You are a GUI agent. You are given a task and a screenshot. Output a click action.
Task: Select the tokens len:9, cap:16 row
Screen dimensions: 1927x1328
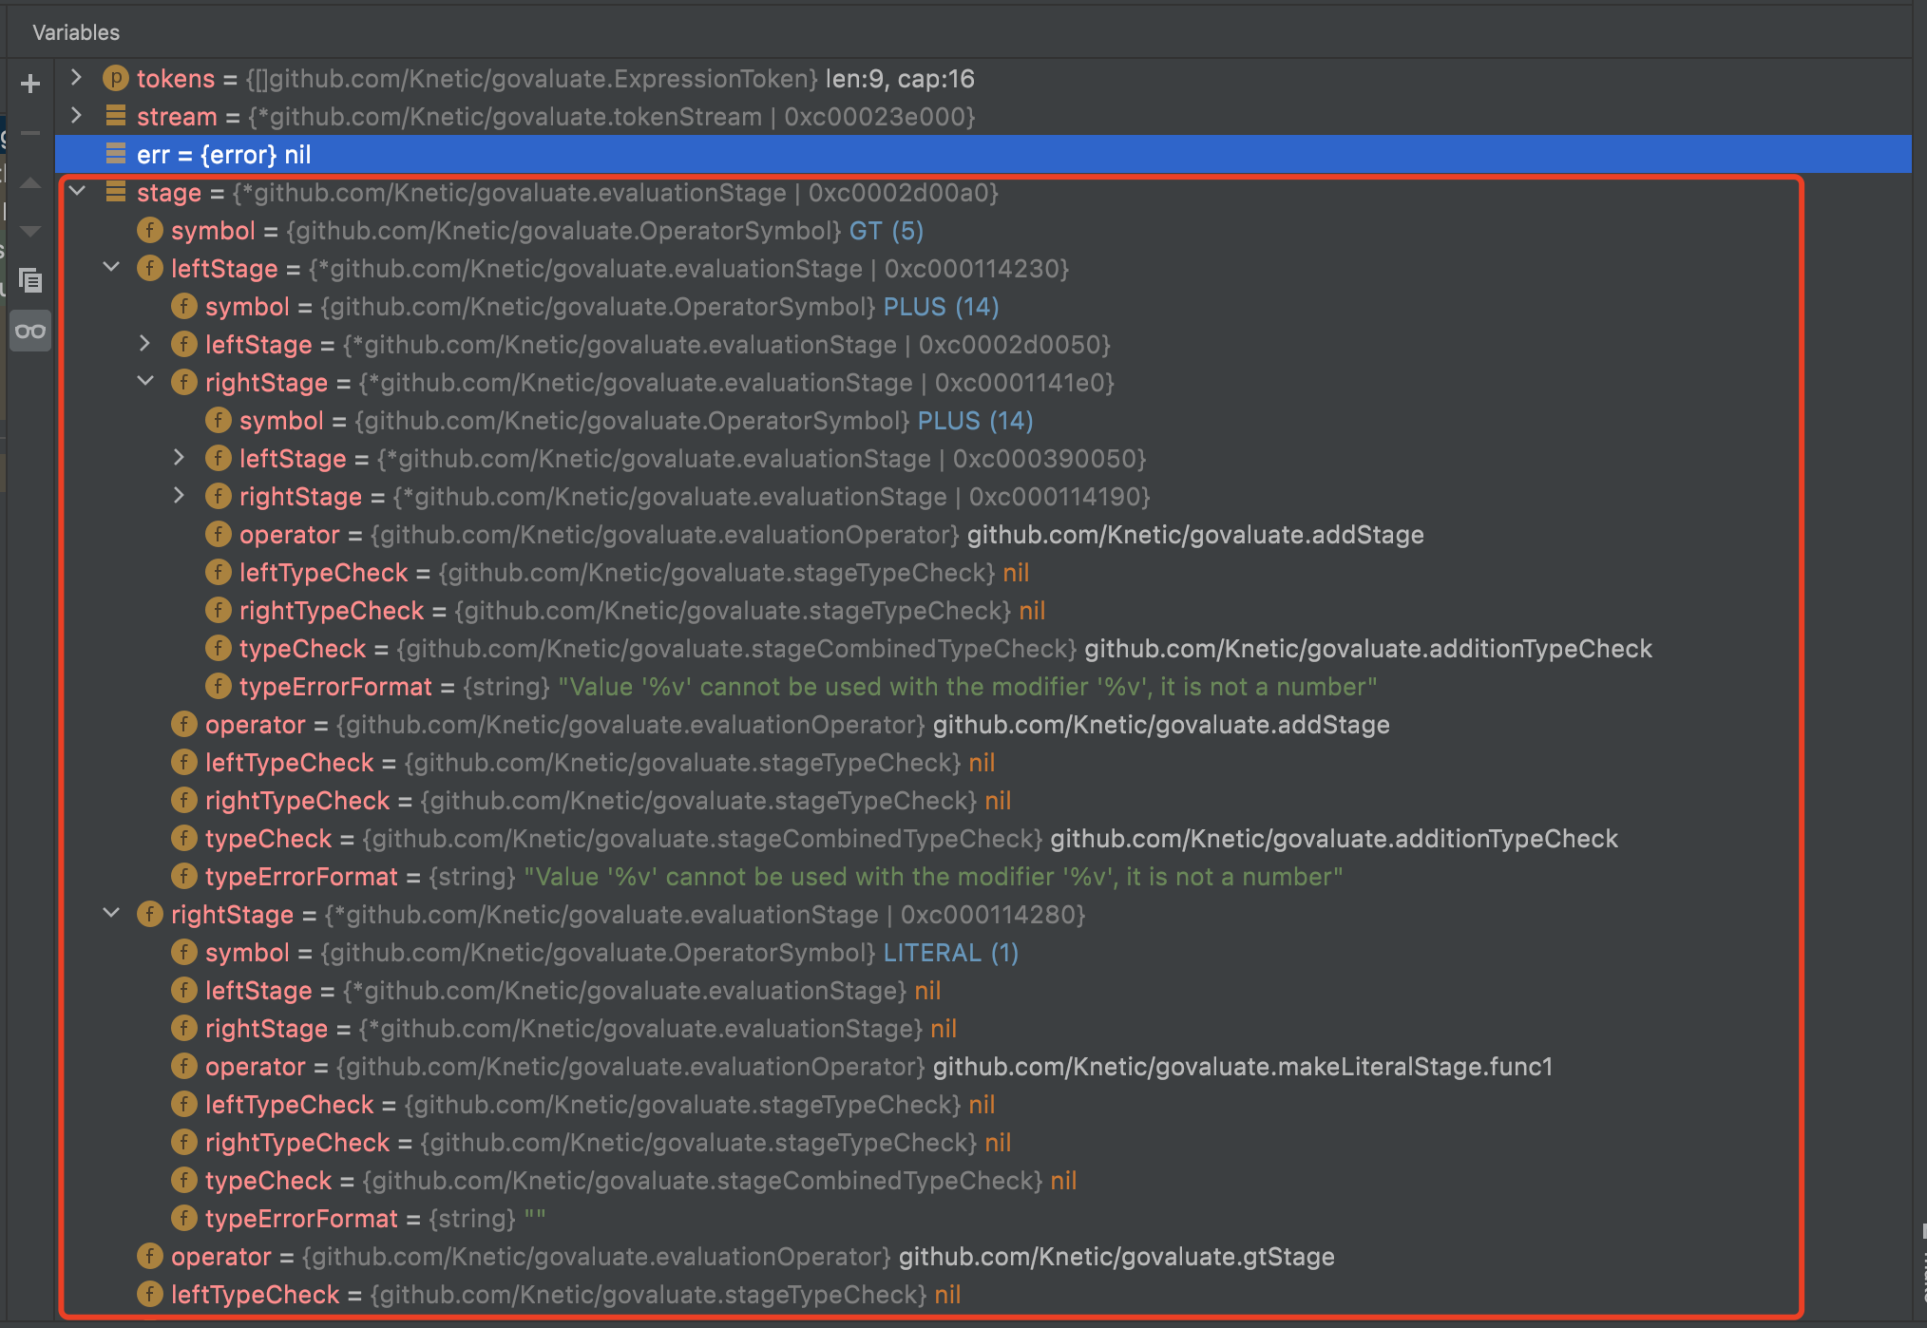(983, 78)
